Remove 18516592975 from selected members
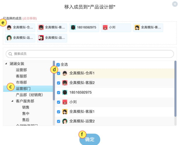178x145 pixels. click(x=84, y=28)
